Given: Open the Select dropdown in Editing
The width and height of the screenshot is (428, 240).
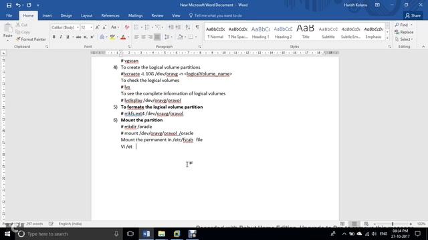Looking at the screenshot, I should tap(404, 39).
